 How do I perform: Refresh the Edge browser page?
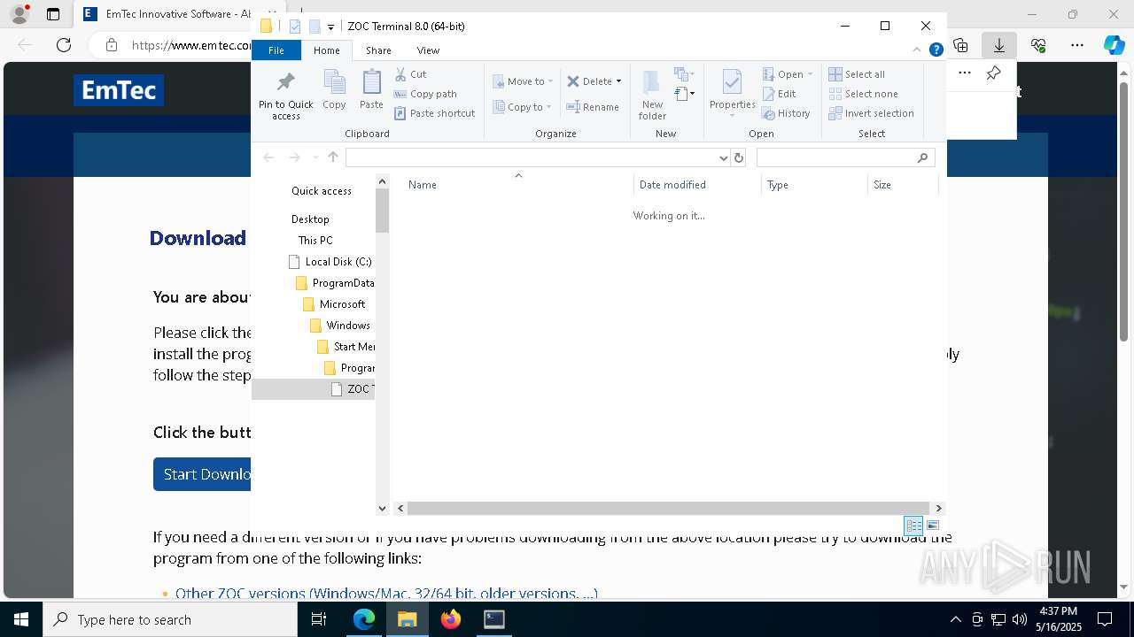coord(64,45)
